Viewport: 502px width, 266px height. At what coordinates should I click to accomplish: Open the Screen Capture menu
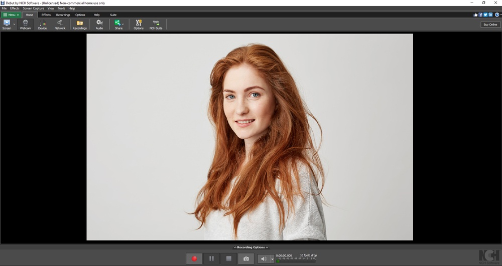click(x=33, y=9)
